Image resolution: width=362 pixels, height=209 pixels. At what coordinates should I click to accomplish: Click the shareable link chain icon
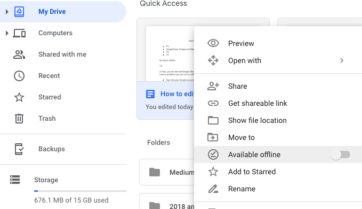213,103
